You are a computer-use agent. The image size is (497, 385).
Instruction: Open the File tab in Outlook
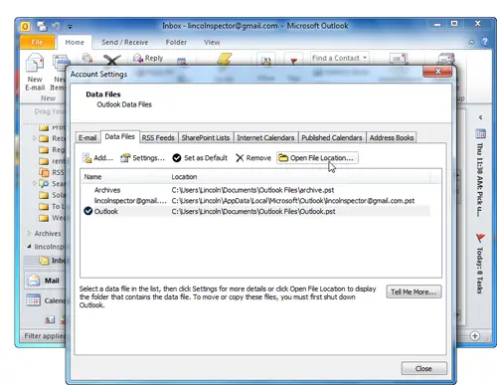(x=37, y=42)
